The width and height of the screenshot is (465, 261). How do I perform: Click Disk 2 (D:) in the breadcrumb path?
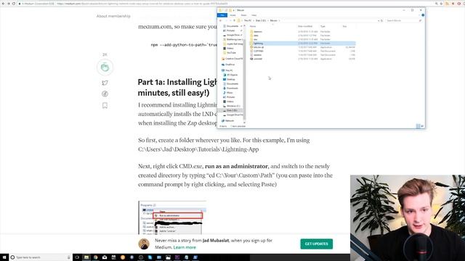(x=261, y=21)
